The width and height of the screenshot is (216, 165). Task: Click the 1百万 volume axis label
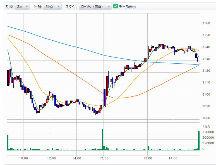[x=206, y=127]
